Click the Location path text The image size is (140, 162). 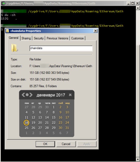(x=61, y=66)
